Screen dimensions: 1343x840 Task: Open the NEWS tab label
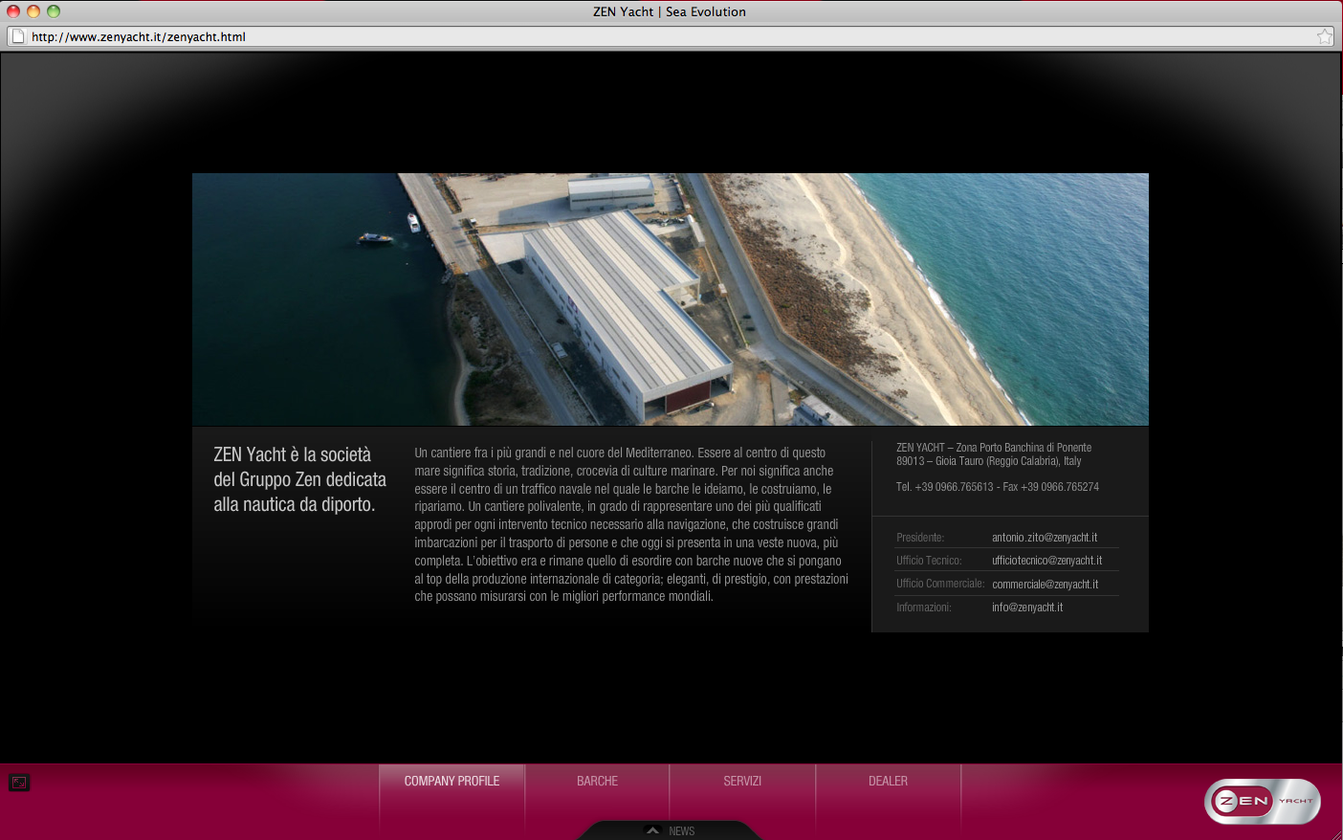tap(682, 830)
